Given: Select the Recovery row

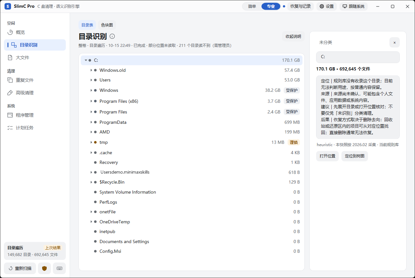Looking at the screenshot, I should 192,162.
